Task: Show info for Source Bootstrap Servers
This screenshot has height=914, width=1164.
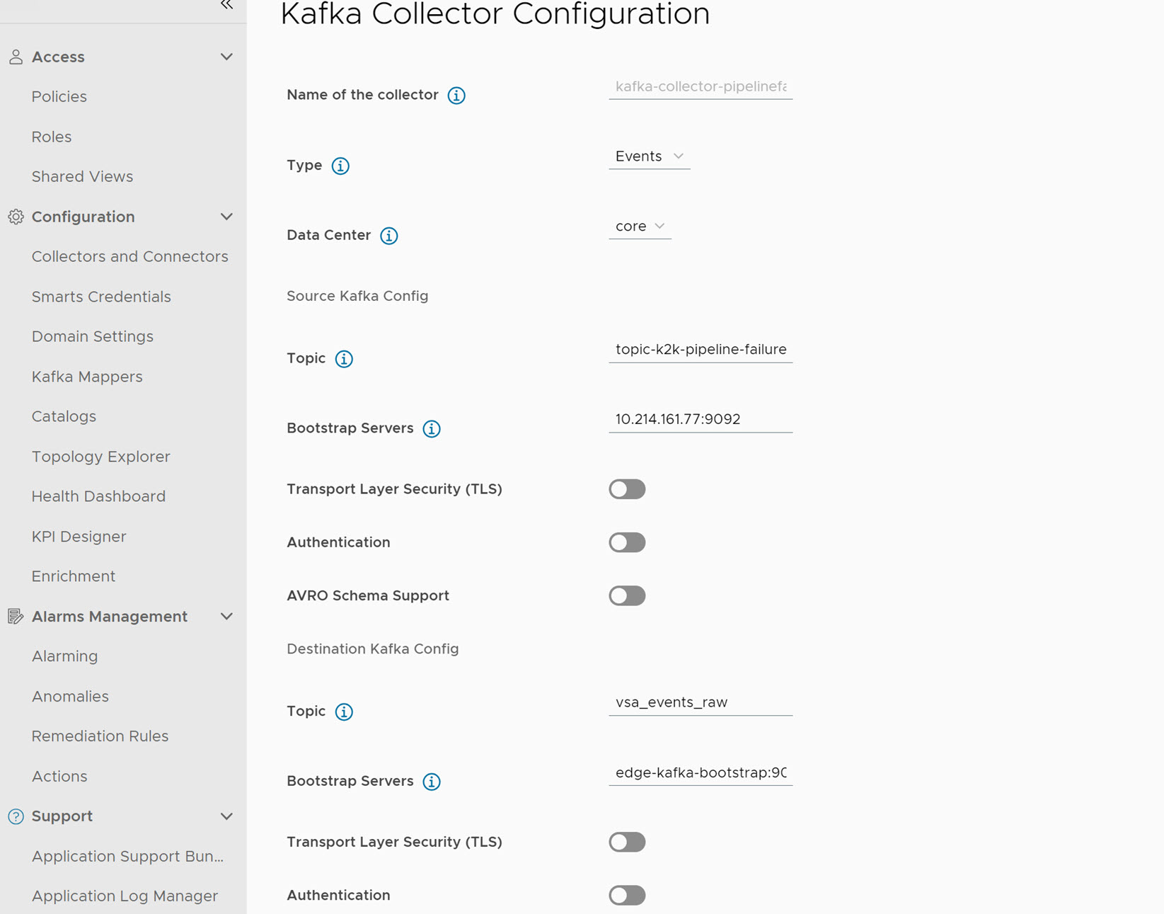Action: (x=432, y=429)
